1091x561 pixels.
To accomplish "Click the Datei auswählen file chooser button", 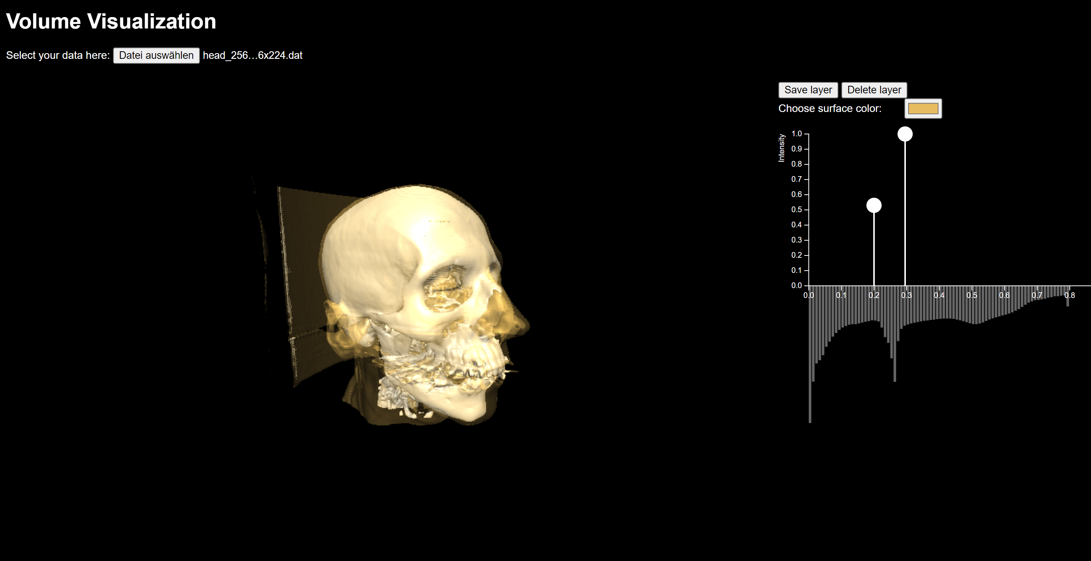I will (156, 55).
